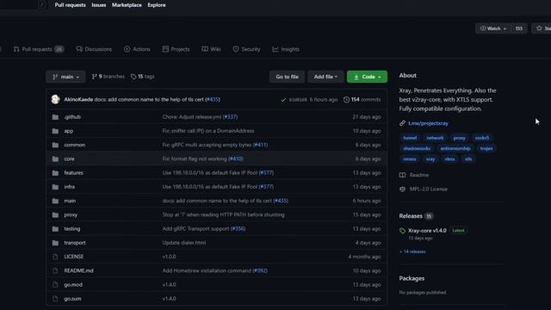This screenshot has height=310, width=551.
Task: Click the README.md file icon
Action: 55,271
